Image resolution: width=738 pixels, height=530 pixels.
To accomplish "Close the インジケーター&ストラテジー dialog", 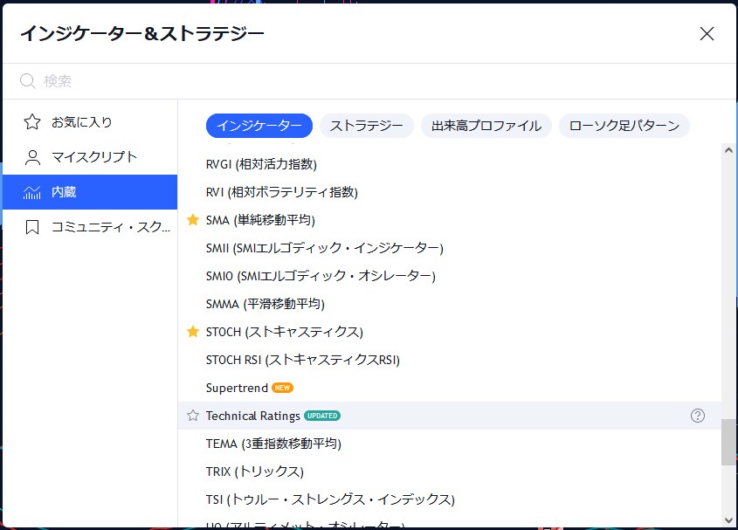I will (707, 33).
